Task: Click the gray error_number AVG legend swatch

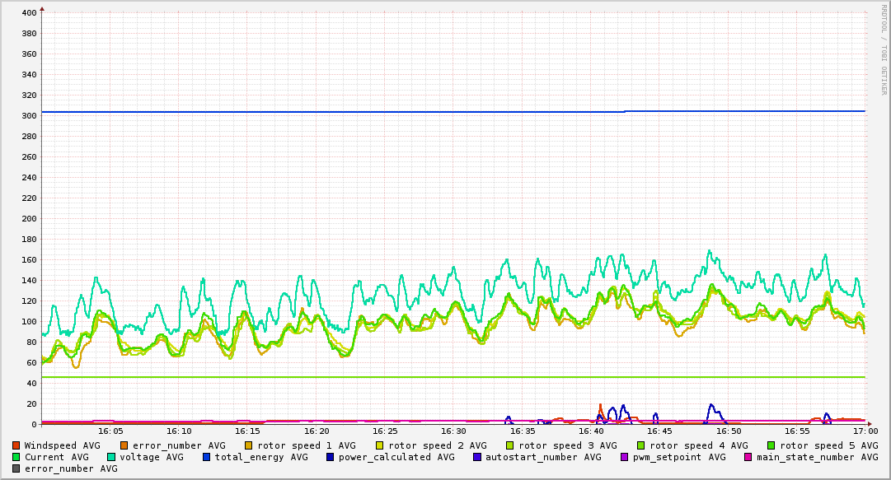Action: pyautogui.click(x=16, y=468)
